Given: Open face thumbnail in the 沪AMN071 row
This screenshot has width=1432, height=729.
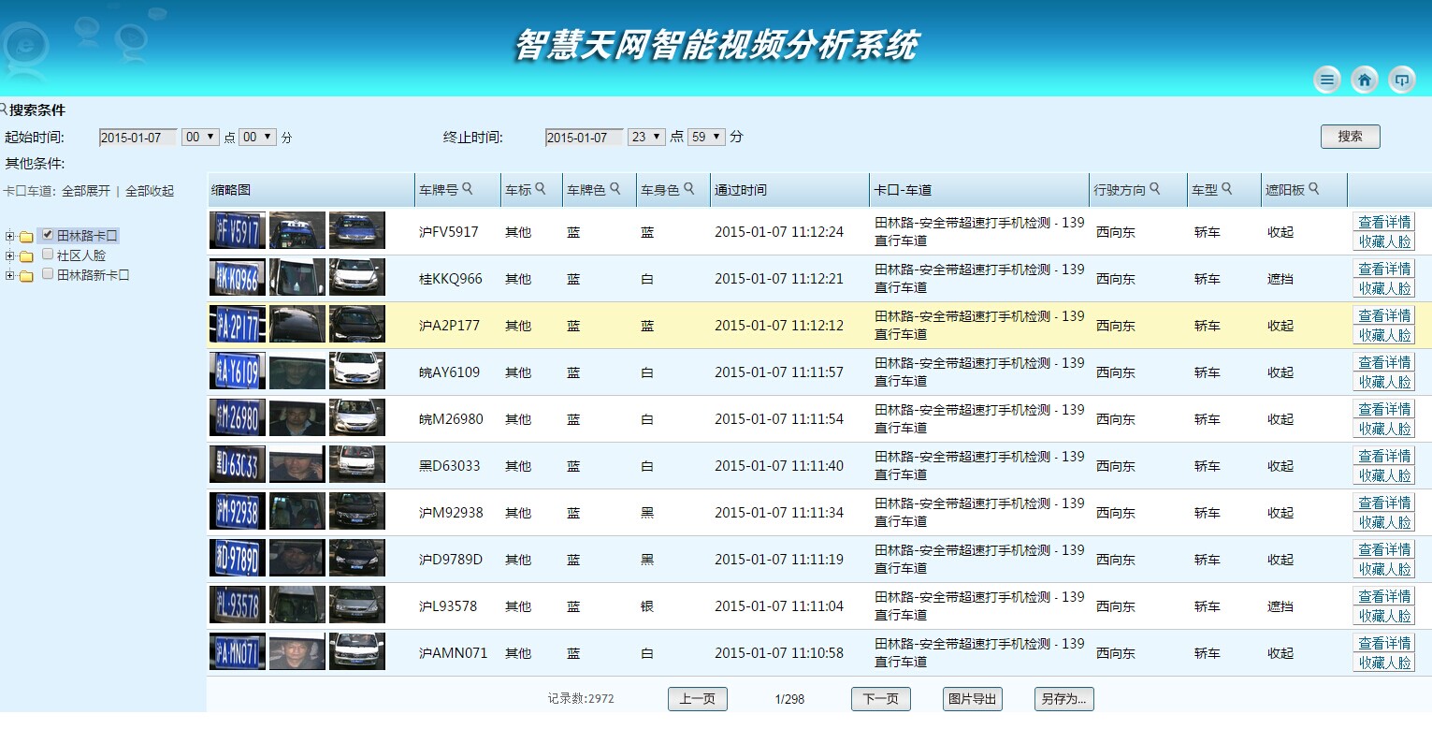Looking at the screenshot, I should [x=297, y=651].
